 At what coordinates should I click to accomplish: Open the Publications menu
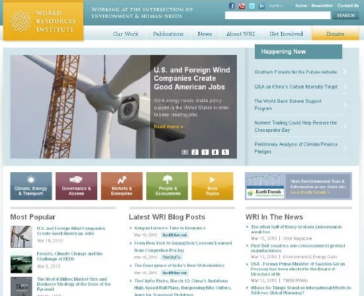coord(168,34)
